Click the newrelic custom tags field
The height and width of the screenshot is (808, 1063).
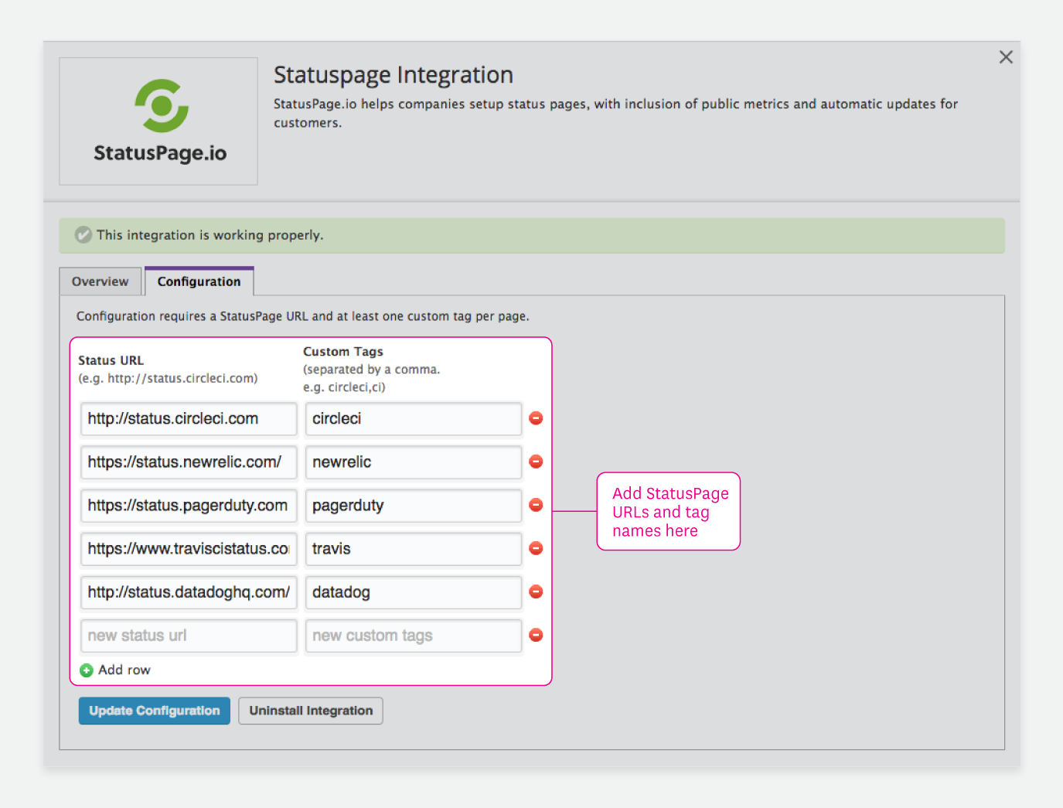pos(413,462)
